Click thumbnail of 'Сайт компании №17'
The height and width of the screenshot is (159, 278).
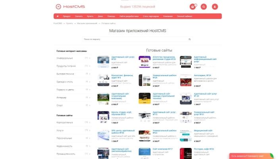[145, 153]
